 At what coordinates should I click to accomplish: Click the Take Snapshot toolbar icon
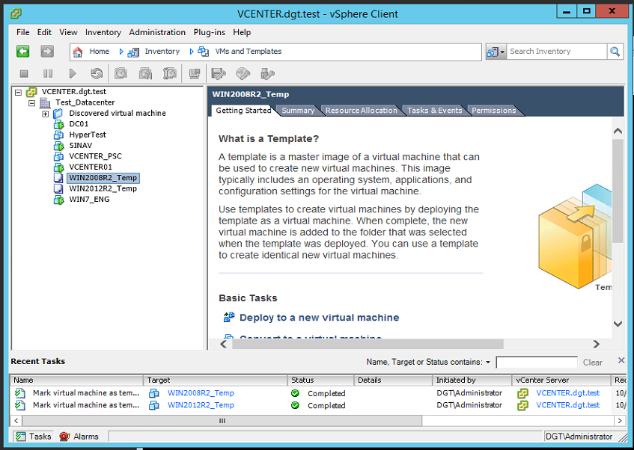(x=121, y=73)
